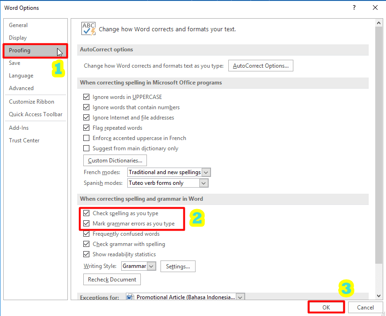The image size is (386, 316).
Task: Click the Word document icon in Exceptions dropdown
Action: [130, 297]
